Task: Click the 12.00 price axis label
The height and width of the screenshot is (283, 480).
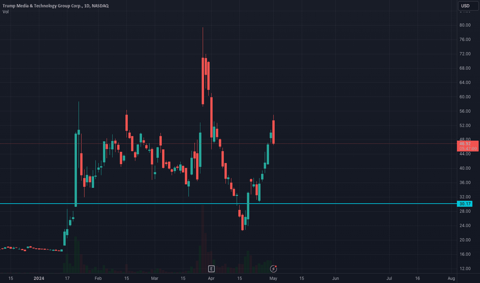Action: (465, 269)
